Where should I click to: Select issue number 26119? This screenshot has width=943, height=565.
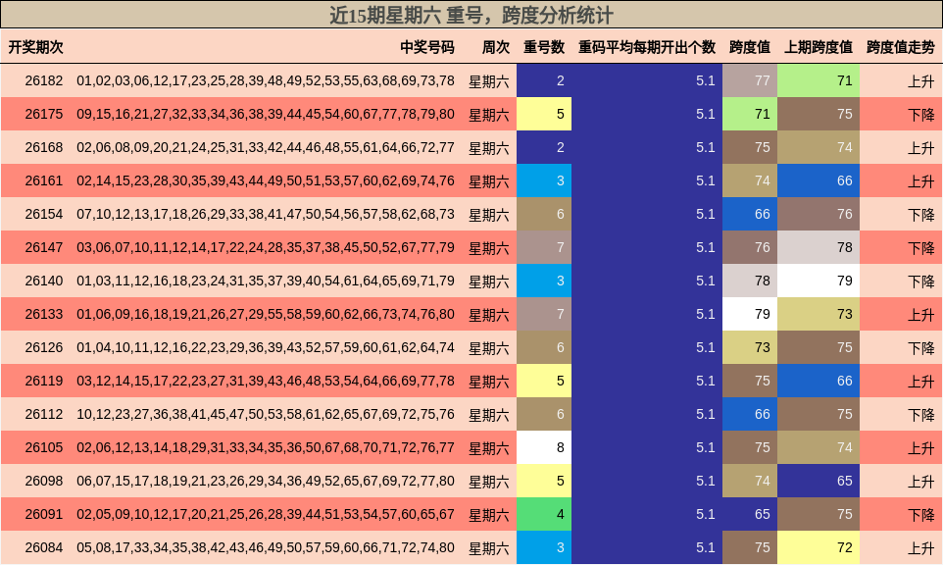point(44,381)
